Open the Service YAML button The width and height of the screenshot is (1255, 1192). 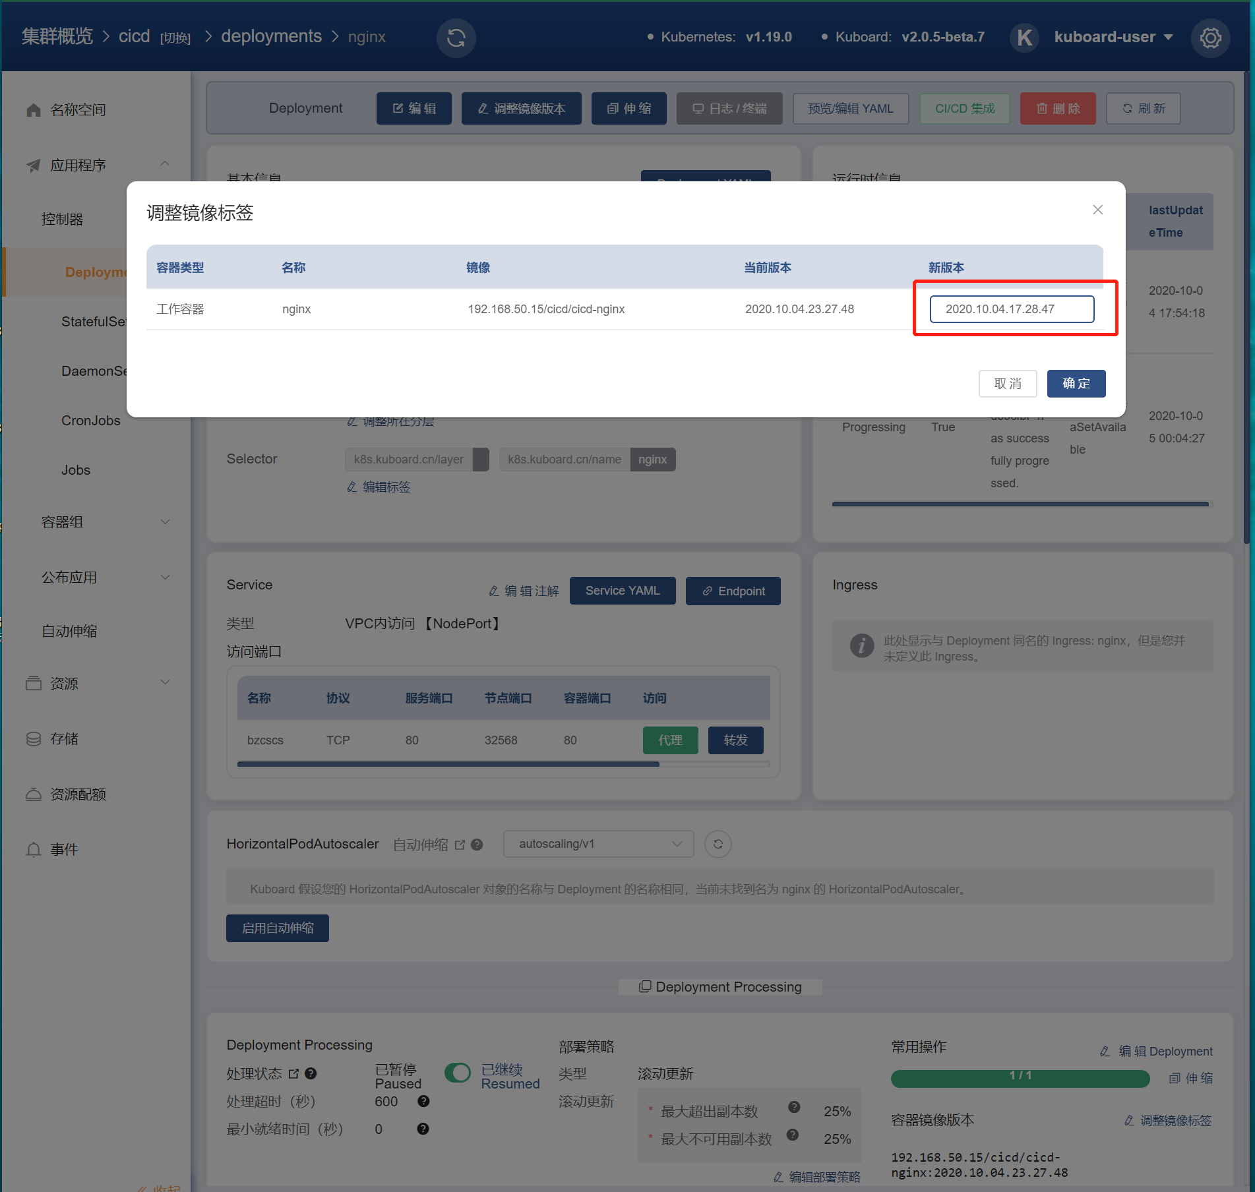tap(623, 591)
